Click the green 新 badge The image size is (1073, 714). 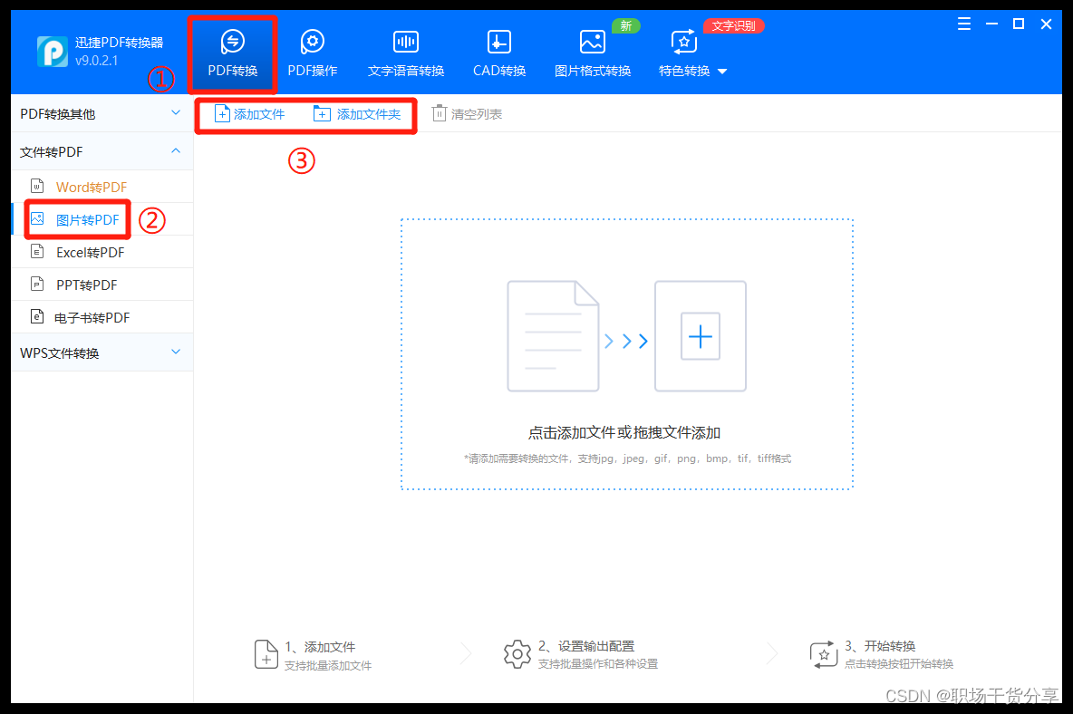(625, 26)
